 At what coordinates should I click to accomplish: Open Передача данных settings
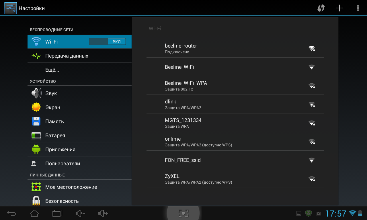[x=79, y=56]
